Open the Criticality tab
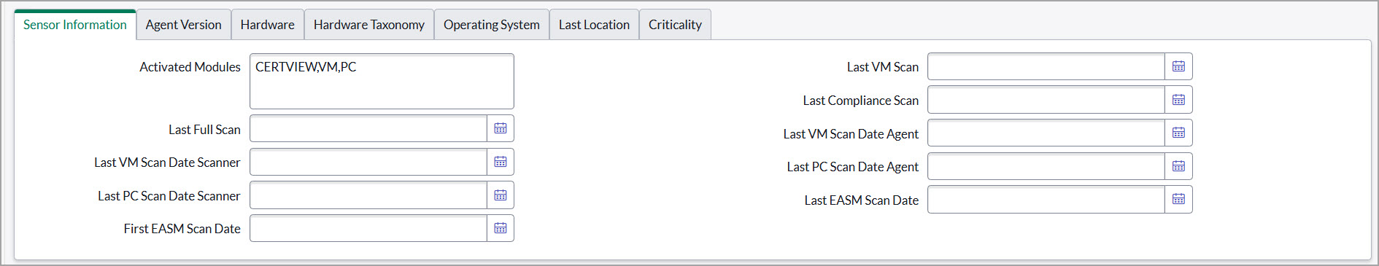This screenshot has height=266, width=1379. (675, 25)
